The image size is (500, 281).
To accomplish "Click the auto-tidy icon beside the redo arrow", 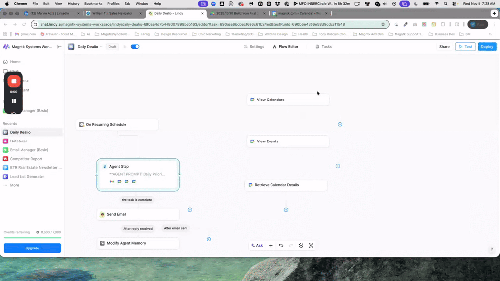I will point(301,246).
